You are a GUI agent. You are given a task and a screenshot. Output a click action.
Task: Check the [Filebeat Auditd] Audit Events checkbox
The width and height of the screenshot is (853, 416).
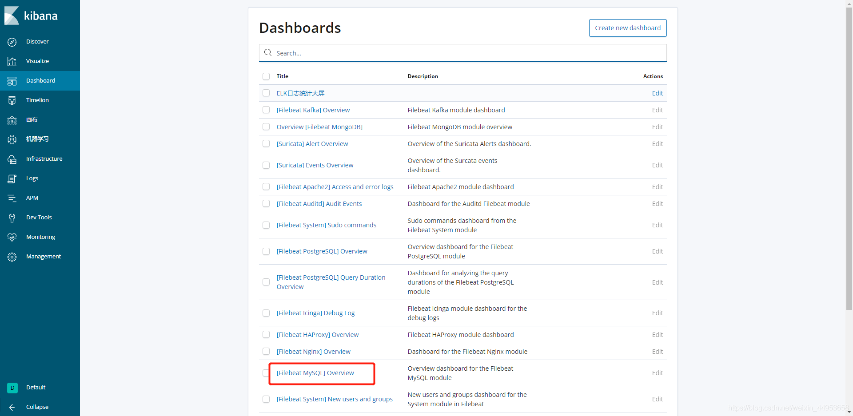266,204
